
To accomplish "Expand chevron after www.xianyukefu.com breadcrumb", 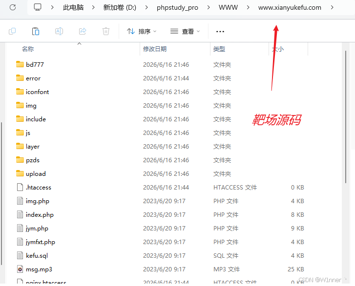I will pyautogui.click(x=332, y=7).
